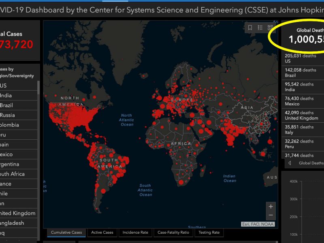This screenshot has height=243, width=324.
Task: Select the 32,262 deaths Peru entry
Action: point(303,144)
